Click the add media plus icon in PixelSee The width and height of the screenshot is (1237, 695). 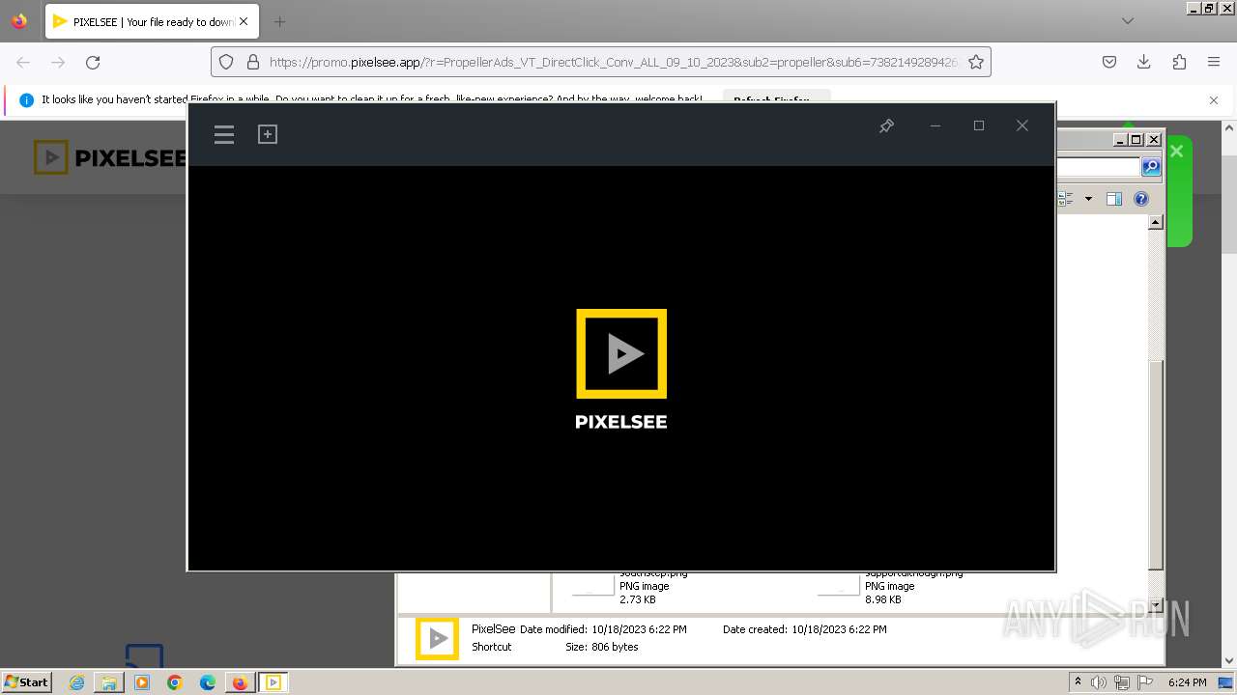tap(268, 134)
